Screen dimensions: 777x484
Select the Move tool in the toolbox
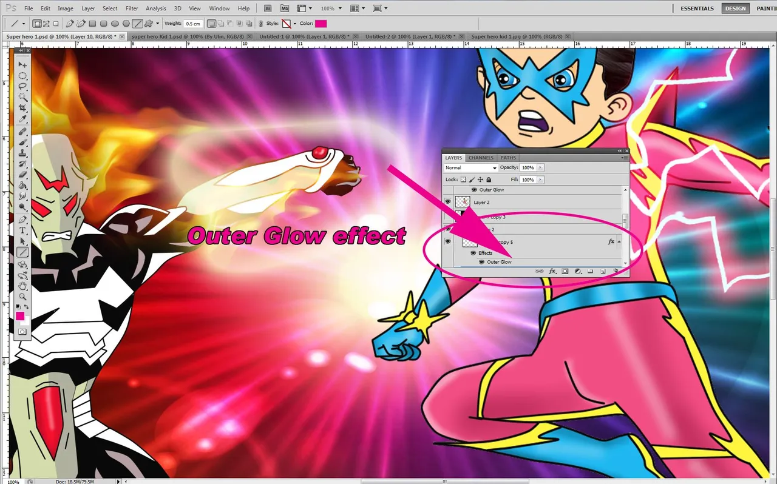click(22, 65)
